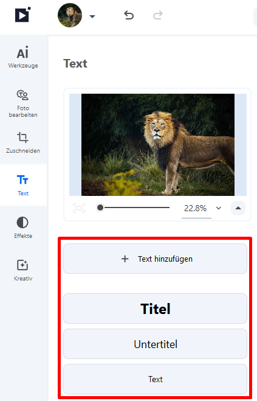The image size is (257, 401).
Task: Click the Text hinzufügen button
Action: pos(155,259)
